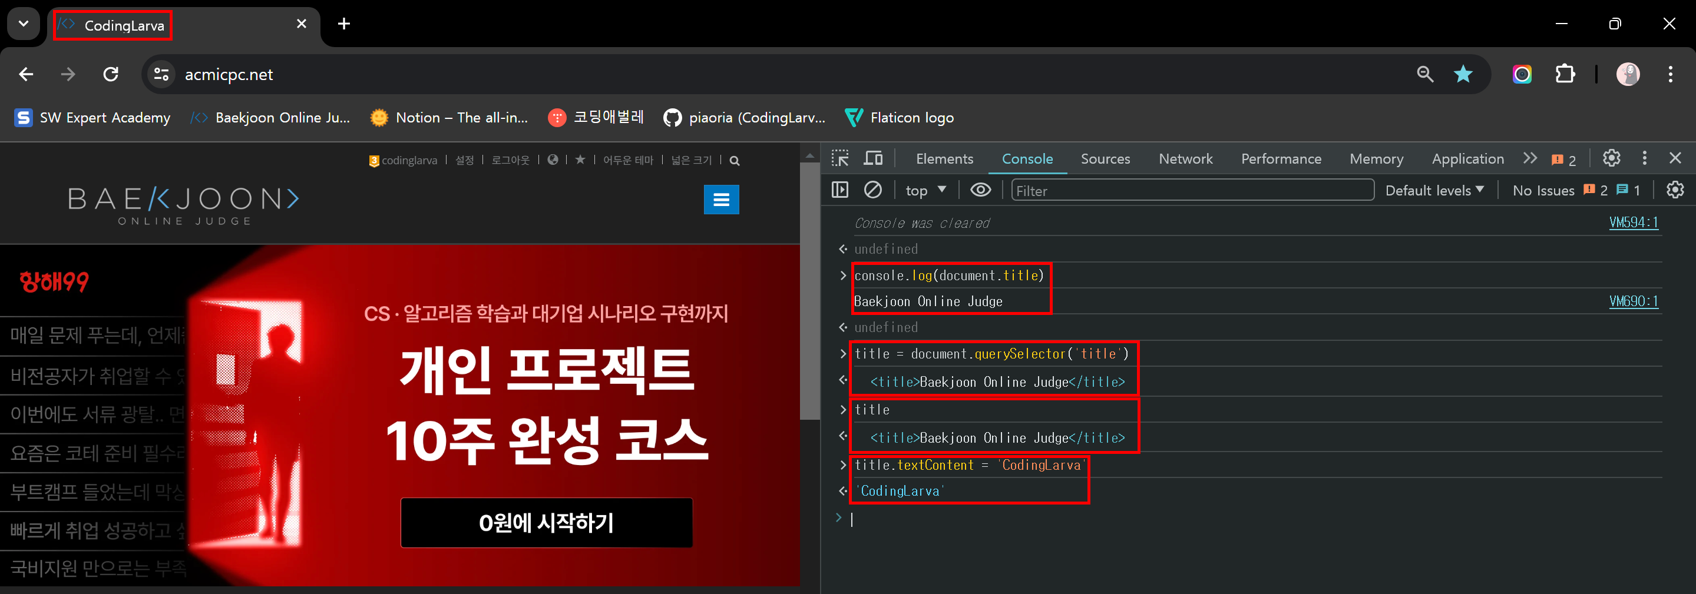Screen dimensions: 1696x594
Task: Expand more DevTools tabs chevron
Action: [1530, 158]
